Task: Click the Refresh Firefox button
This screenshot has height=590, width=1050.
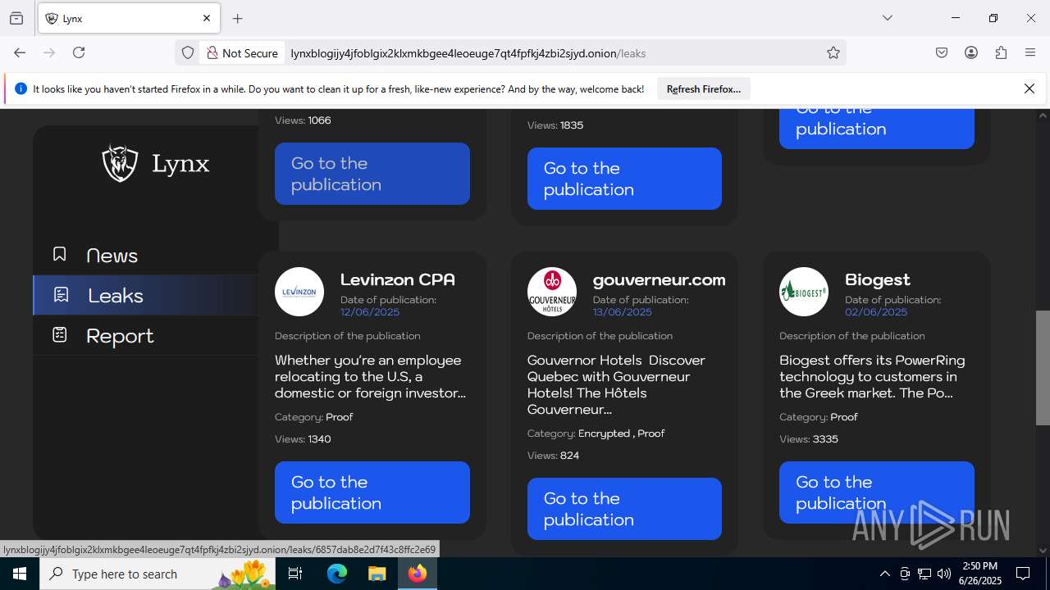Action: click(703, 88)
